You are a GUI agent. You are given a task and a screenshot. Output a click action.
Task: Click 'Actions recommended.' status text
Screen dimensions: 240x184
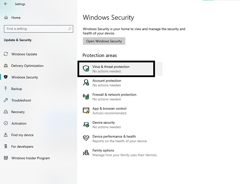110,113
